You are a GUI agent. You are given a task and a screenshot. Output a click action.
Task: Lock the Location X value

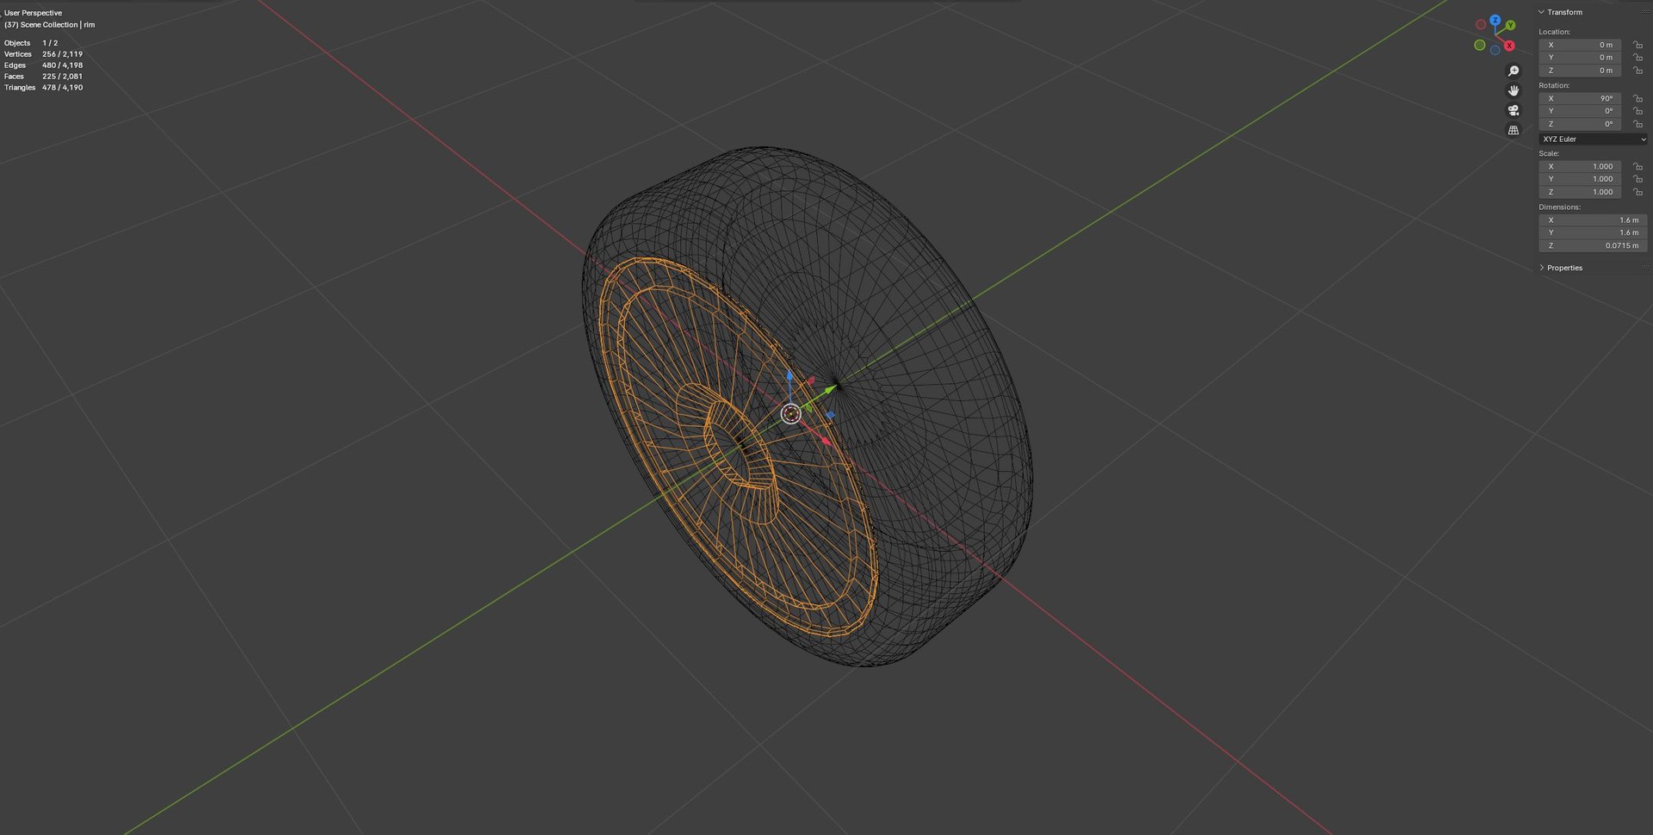(x=1638, y=45)
